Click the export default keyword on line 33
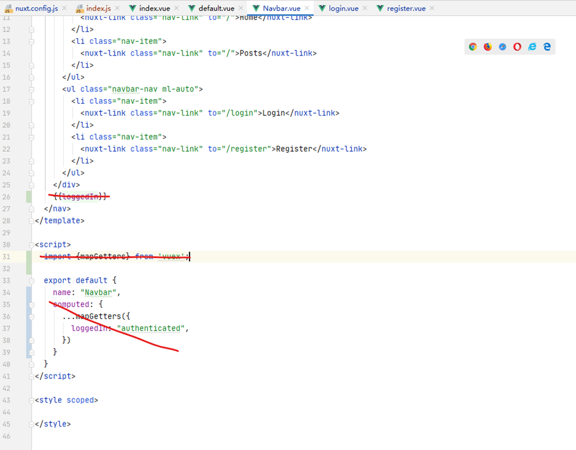The width and height of the screenshot is (576, 450). [76, 281]
